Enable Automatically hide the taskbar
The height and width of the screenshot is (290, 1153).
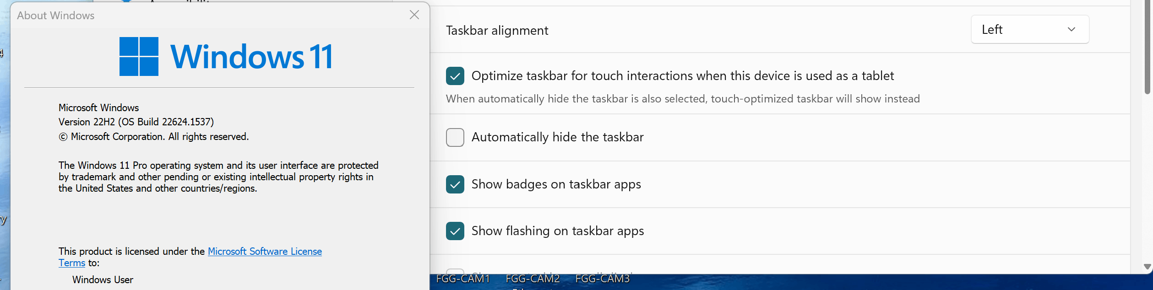click(455, 137)
